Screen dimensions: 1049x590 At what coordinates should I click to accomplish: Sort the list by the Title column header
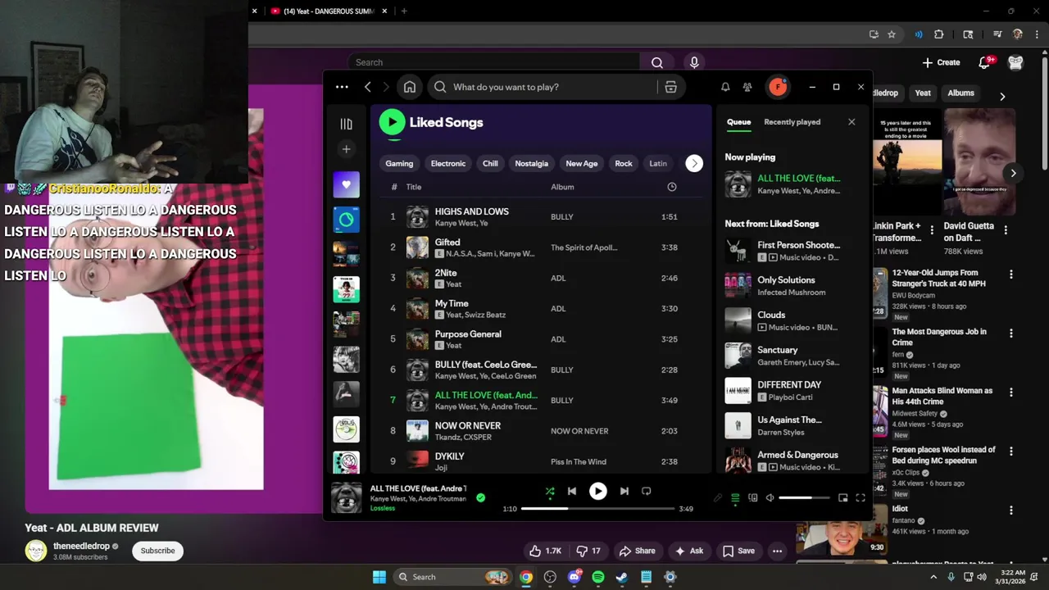[x=414, y=187]
